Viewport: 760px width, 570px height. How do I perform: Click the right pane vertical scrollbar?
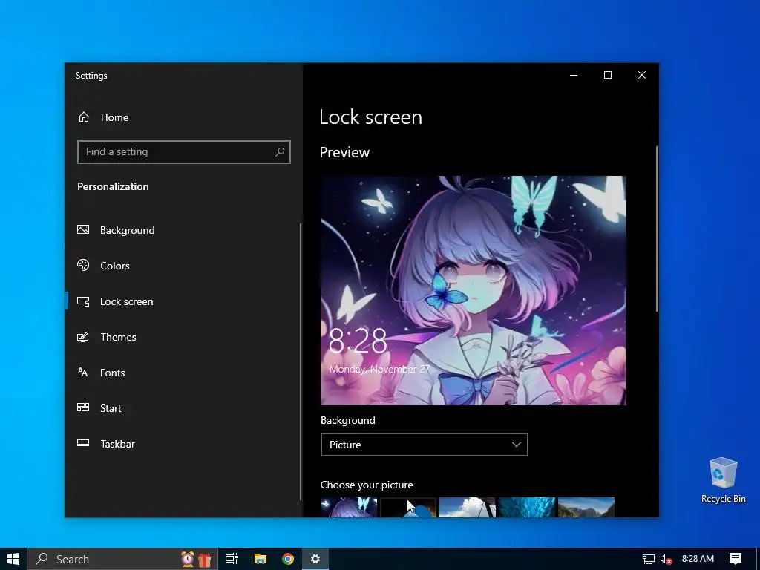click(657, 229)
